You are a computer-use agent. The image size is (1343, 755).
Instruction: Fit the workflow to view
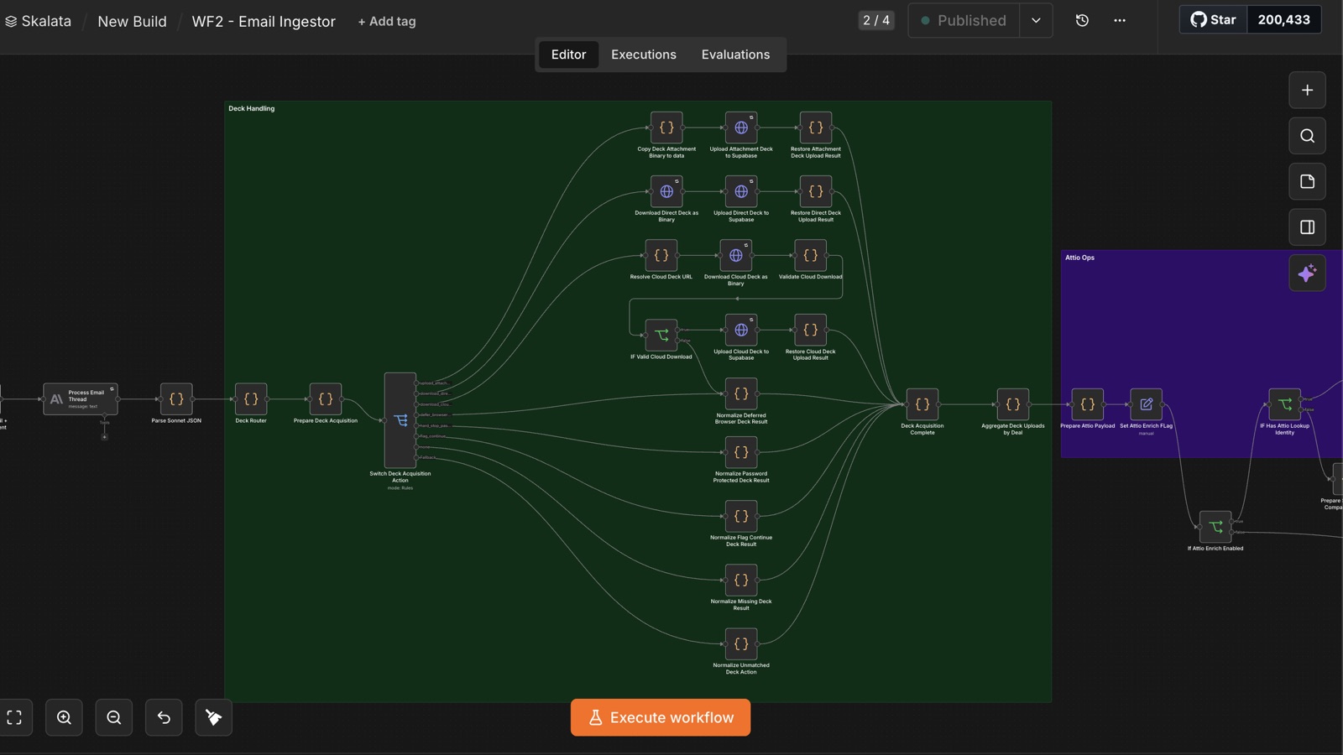(x=14, y=717)
